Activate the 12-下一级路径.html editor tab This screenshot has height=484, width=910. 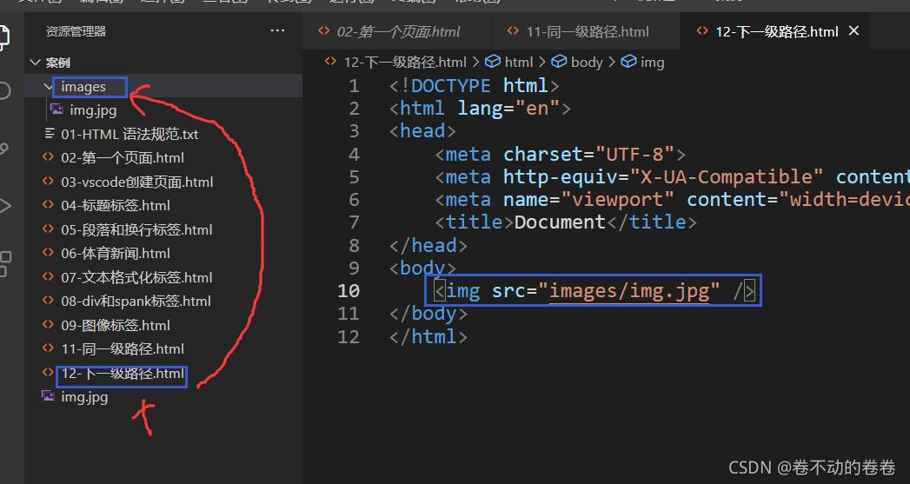776,31
